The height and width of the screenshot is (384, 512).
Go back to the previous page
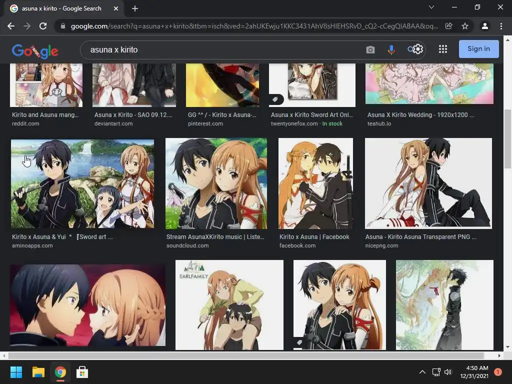pos(11,26)
